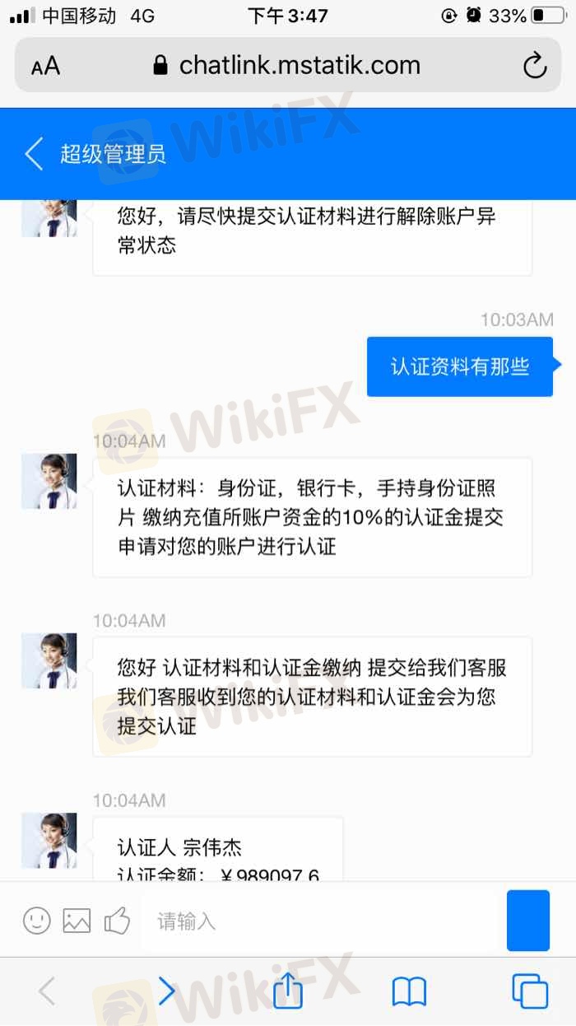This screenshot has width=576, height=1026.
Task: Open Safari bookmarks book icon
Action: (409, 992)
